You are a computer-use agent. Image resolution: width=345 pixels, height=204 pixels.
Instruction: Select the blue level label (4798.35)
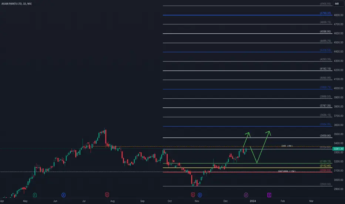pyautogui.click(x=325, y=13)
